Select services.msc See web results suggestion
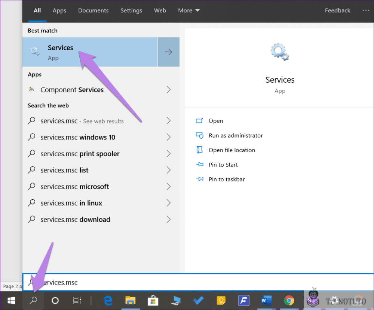Screen dimensions: 374x310 click(101, 121)
